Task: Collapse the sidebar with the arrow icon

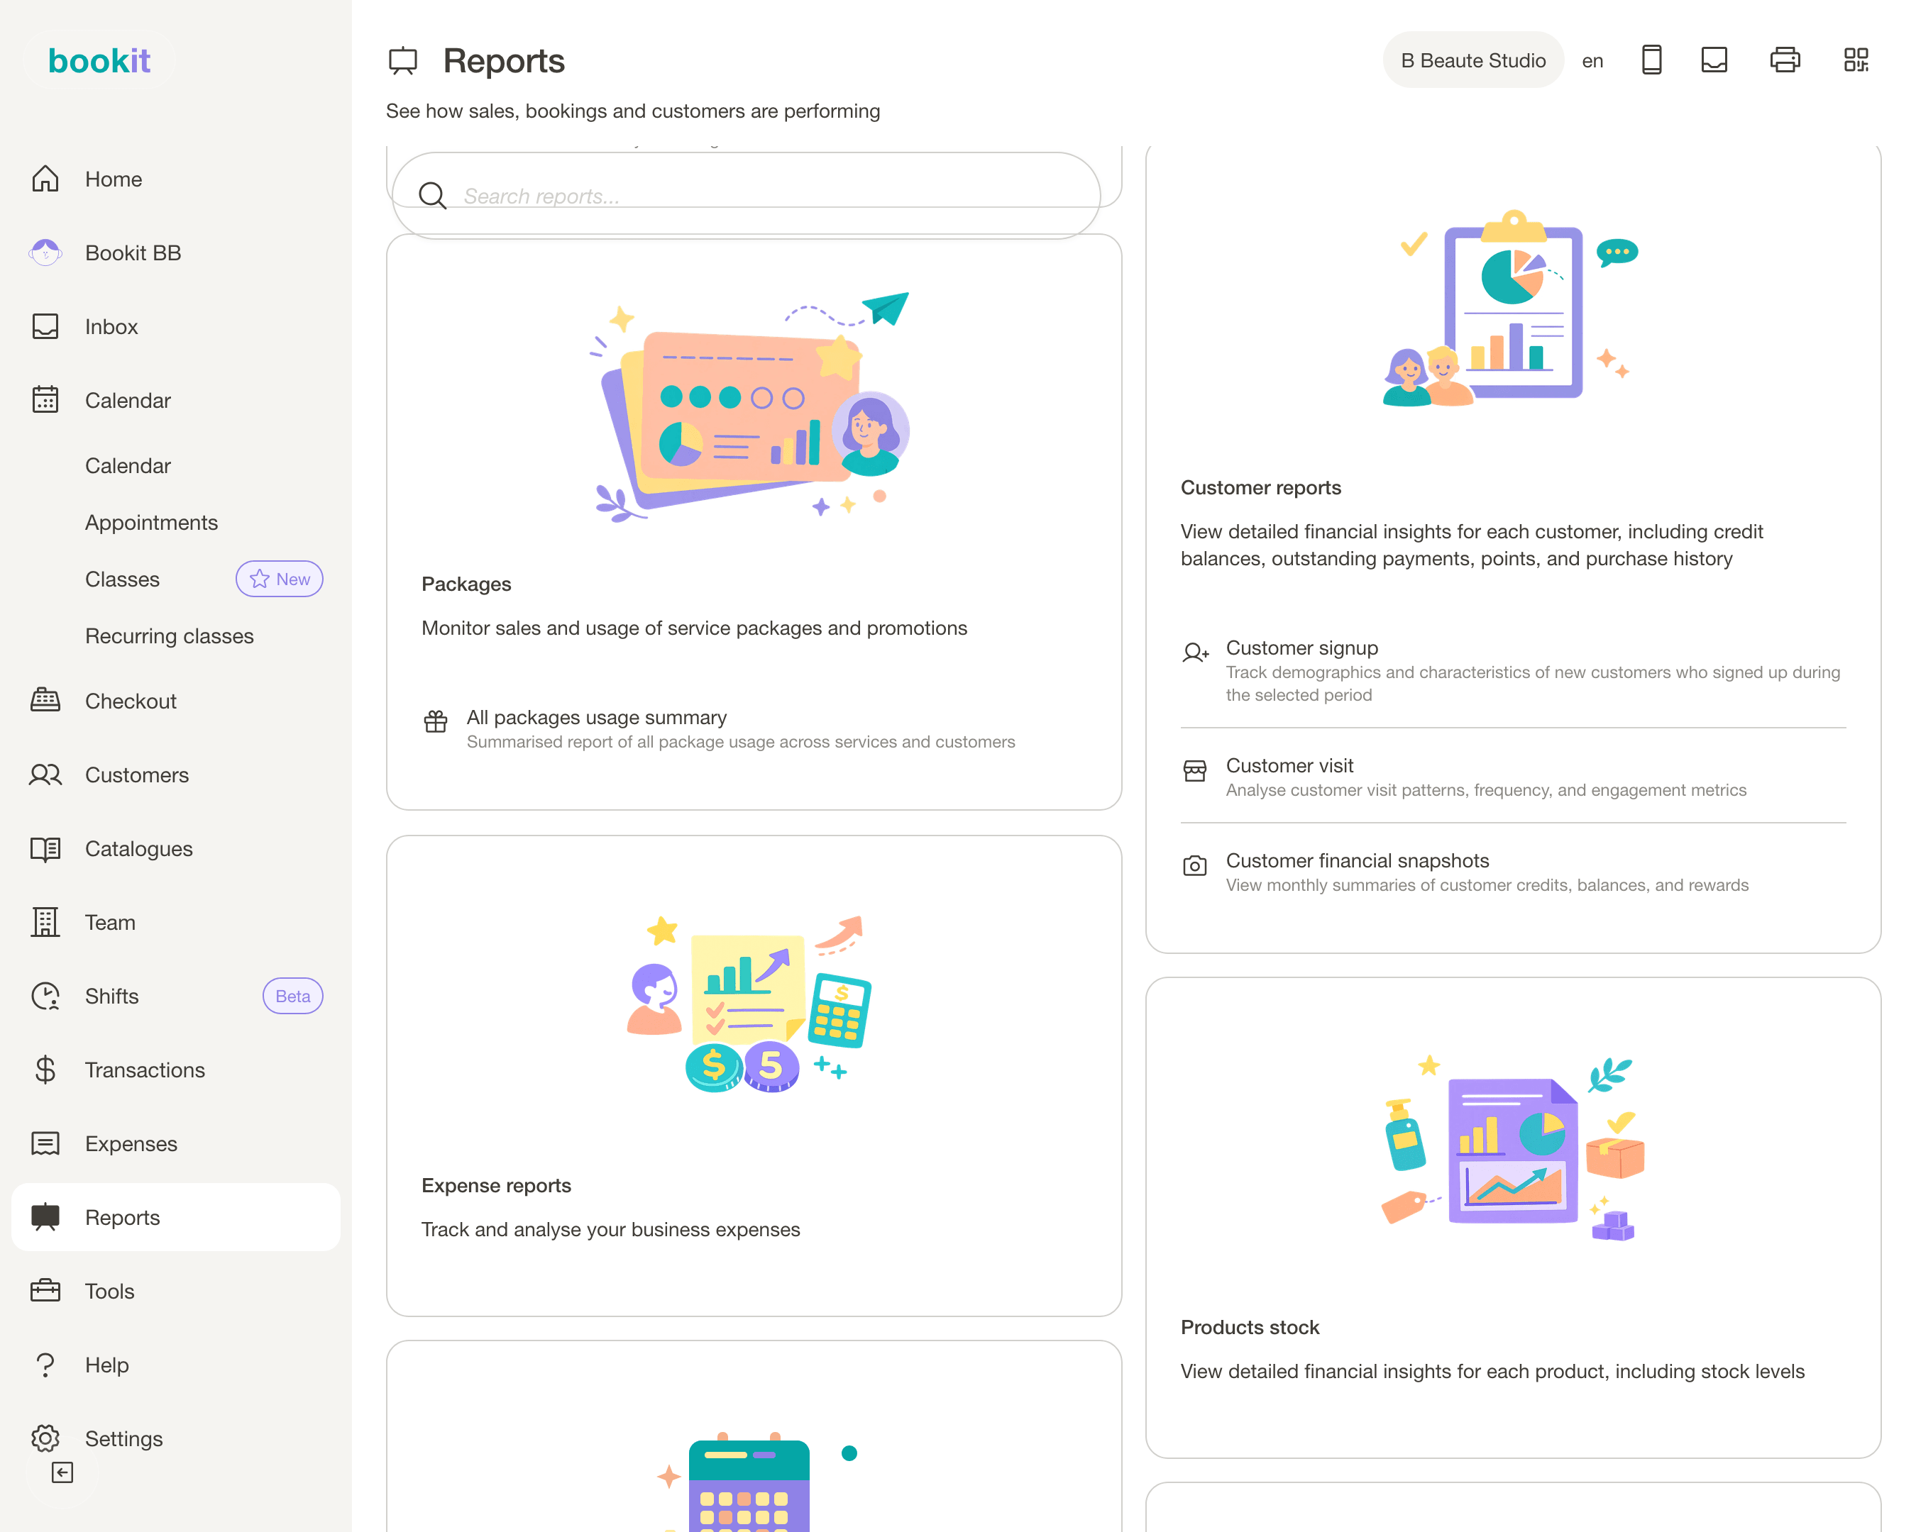Action: (62, 1472)
